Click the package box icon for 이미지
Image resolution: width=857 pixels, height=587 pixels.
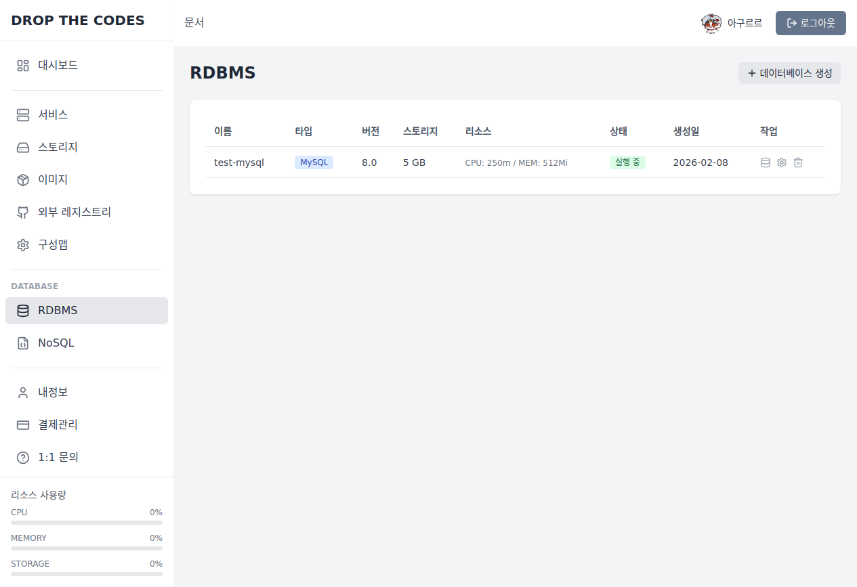[22, 179]
